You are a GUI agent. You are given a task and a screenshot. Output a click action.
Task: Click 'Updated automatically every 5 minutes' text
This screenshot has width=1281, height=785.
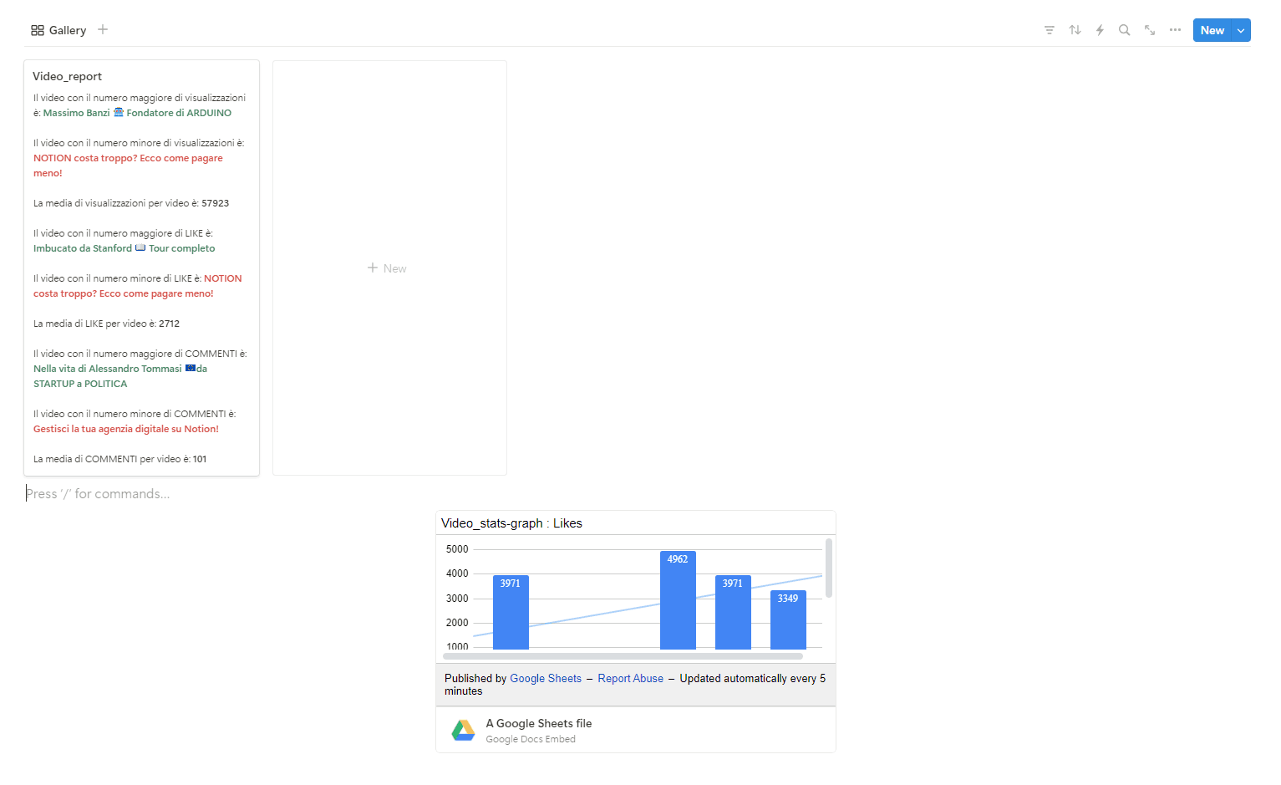[x=635, y=685]
